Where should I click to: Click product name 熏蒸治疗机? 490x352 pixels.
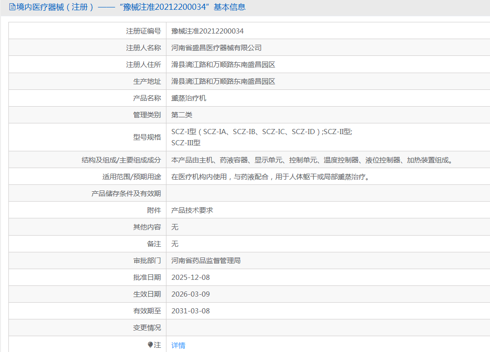189,98
